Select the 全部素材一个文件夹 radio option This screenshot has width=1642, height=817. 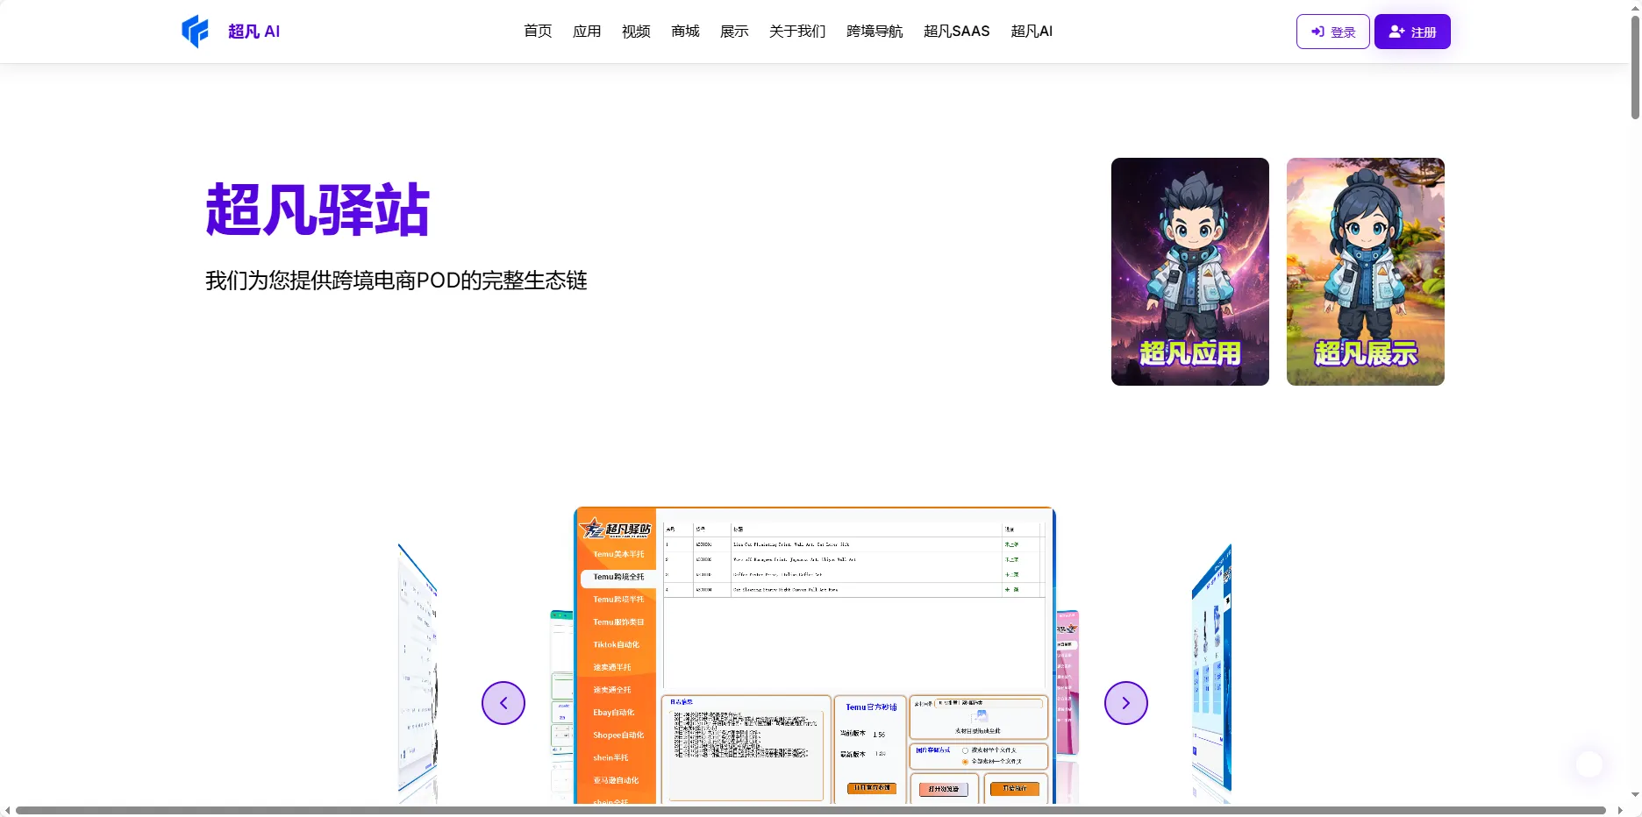coord(966,762)
